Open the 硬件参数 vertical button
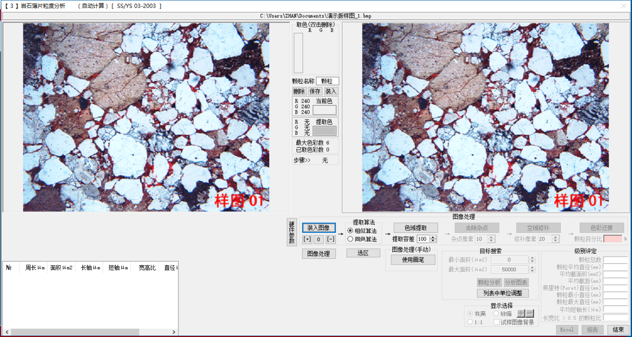Screen dimensions: 632x337 pyautogui.click(x=292, y=232)
